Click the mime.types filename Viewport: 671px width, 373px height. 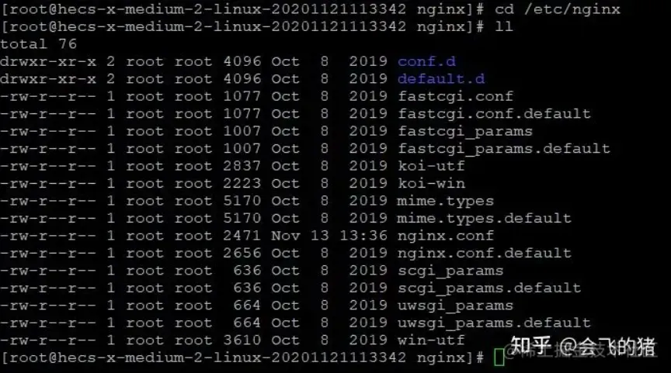446,202
